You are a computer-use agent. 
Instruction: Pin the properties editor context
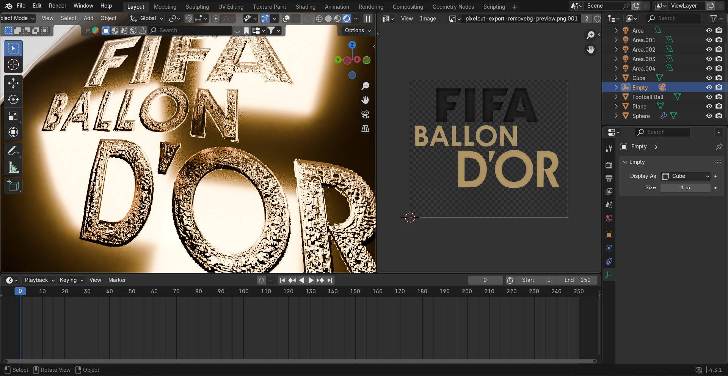719,147
